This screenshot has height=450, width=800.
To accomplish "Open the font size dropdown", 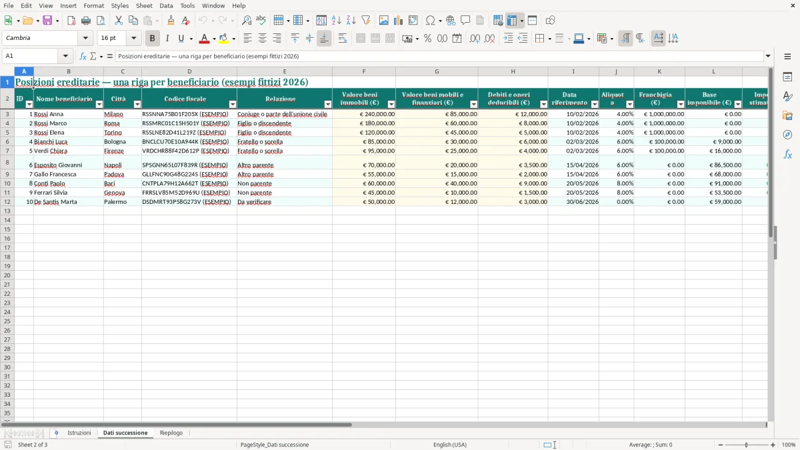I will tap(133, 39).
